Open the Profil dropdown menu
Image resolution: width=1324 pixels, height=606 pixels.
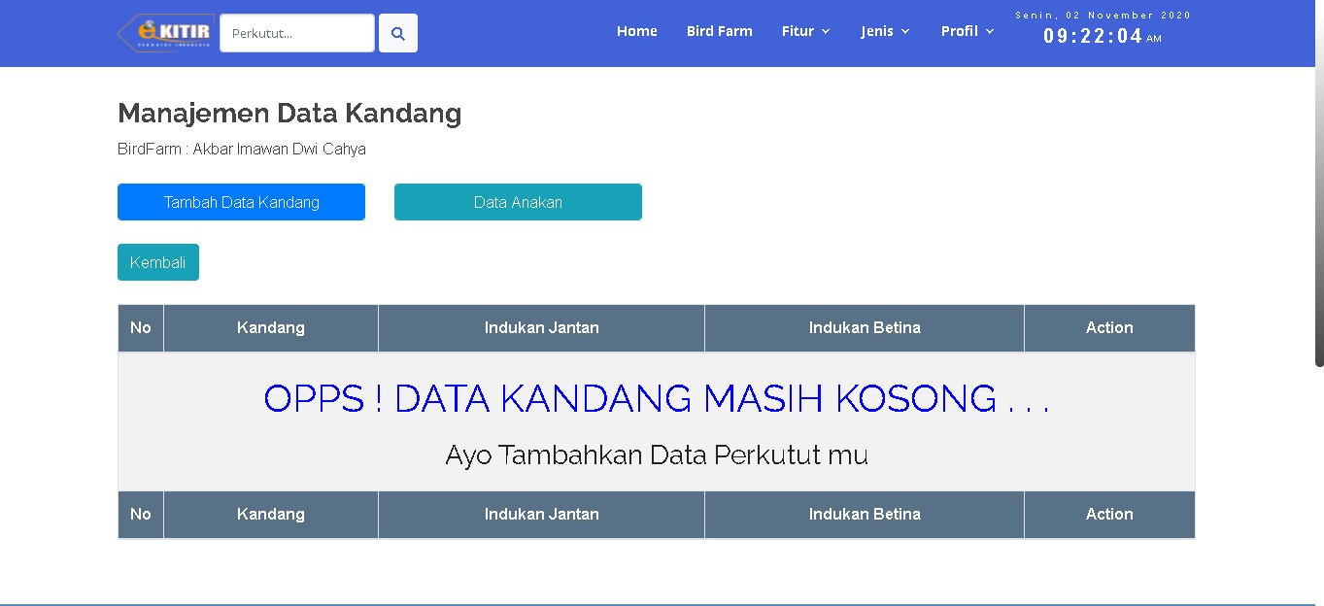click(x=967, y=31)
